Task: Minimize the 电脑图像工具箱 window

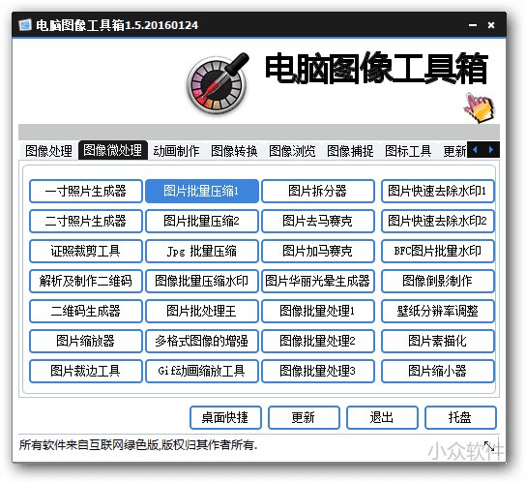Action: (x=473, y=25)
